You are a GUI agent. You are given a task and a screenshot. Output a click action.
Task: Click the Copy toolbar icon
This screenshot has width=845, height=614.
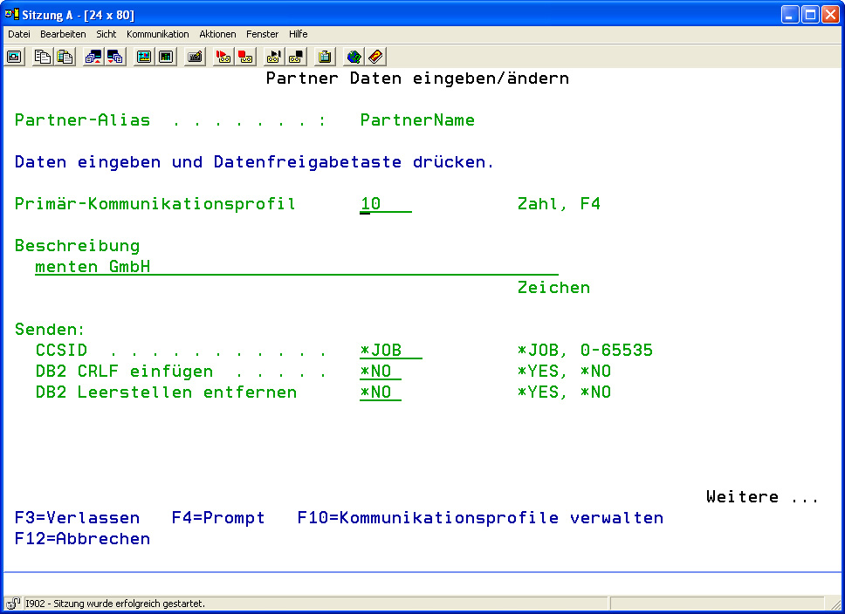(x=43, y=57)
